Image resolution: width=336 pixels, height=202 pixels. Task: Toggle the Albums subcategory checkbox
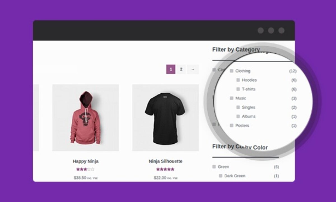click(x=238, y=116)
